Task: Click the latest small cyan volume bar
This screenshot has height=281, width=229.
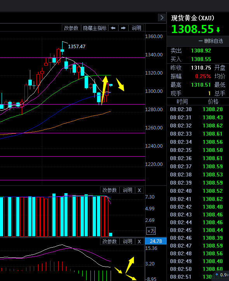Action: 111,234
